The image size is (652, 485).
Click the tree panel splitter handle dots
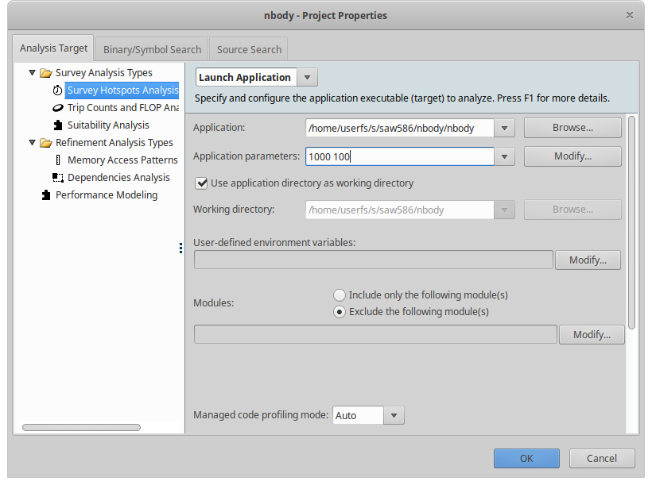point(180,248)
